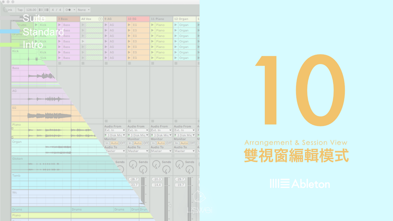Screen dimensions: 393x221
Task: Open 11 Piano Audio To Master dropdown
Action: coord(162,151)
